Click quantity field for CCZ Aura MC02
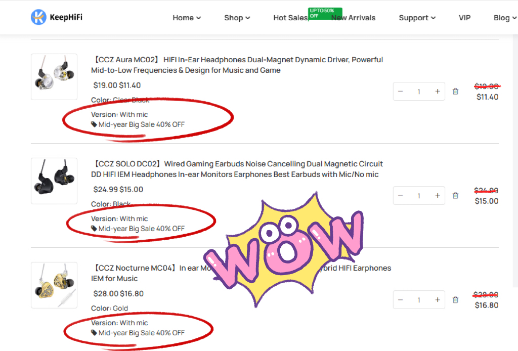 pyautogui.click(x=419, y=92)
